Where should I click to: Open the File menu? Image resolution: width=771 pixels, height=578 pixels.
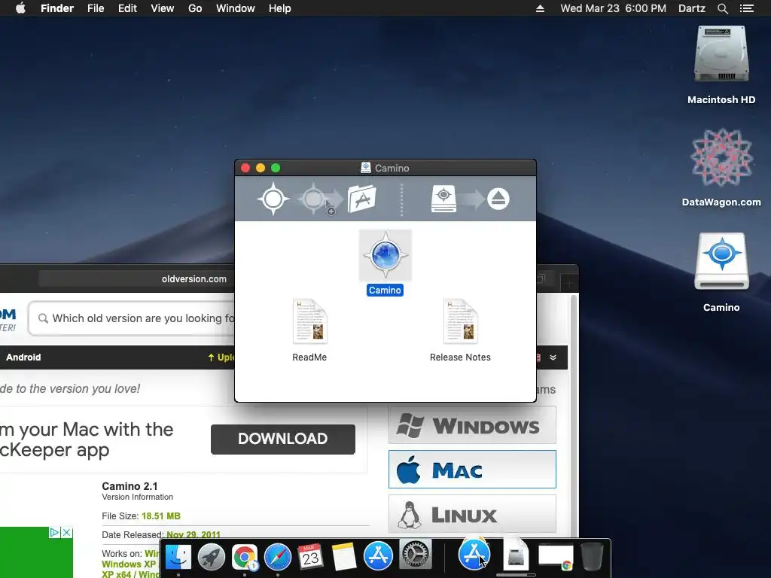96,8
